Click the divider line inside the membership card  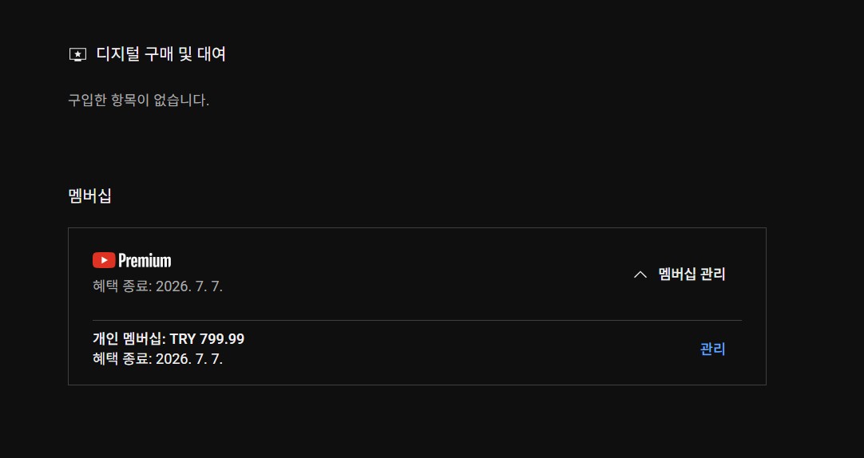pos(417,321)
